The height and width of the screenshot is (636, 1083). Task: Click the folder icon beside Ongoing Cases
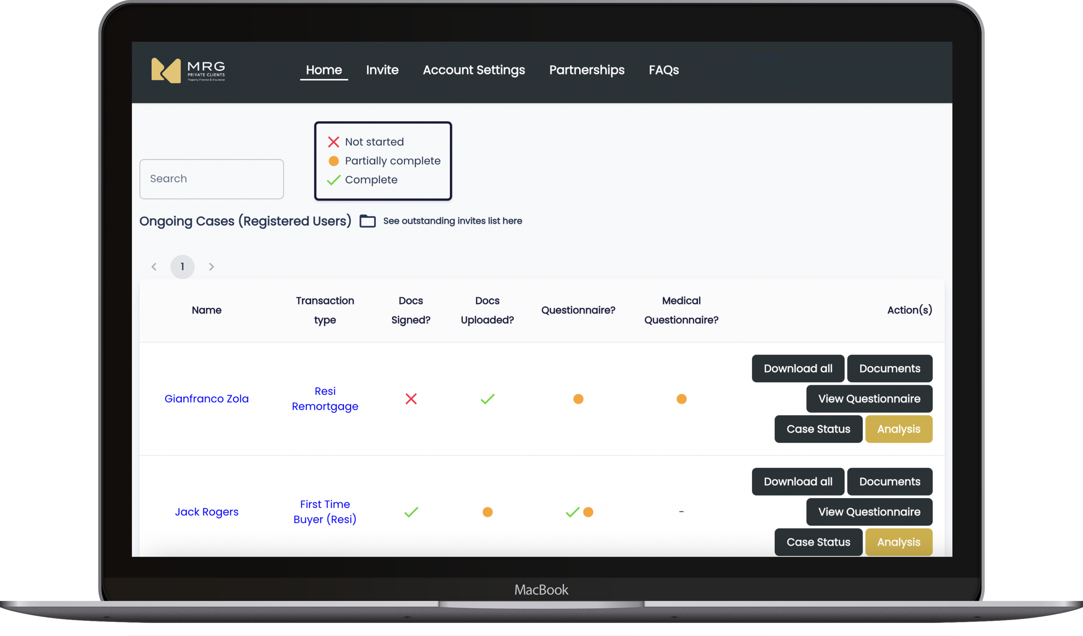tap(367, 221)
